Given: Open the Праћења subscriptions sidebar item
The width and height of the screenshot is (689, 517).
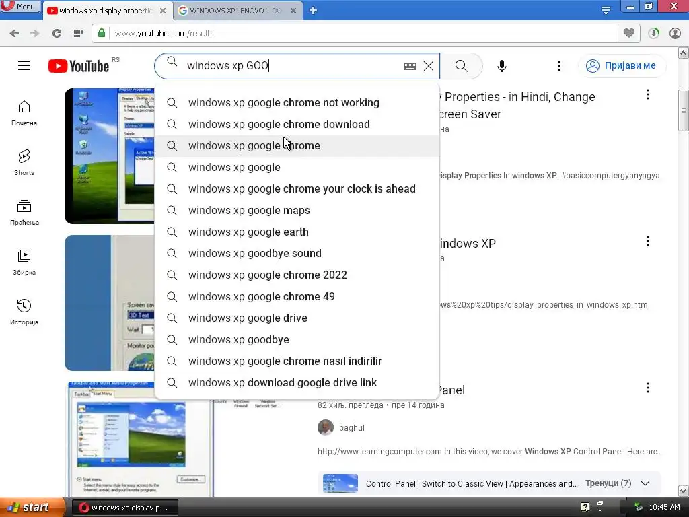Looking at the screenshot, I should (x=24, y=212).
